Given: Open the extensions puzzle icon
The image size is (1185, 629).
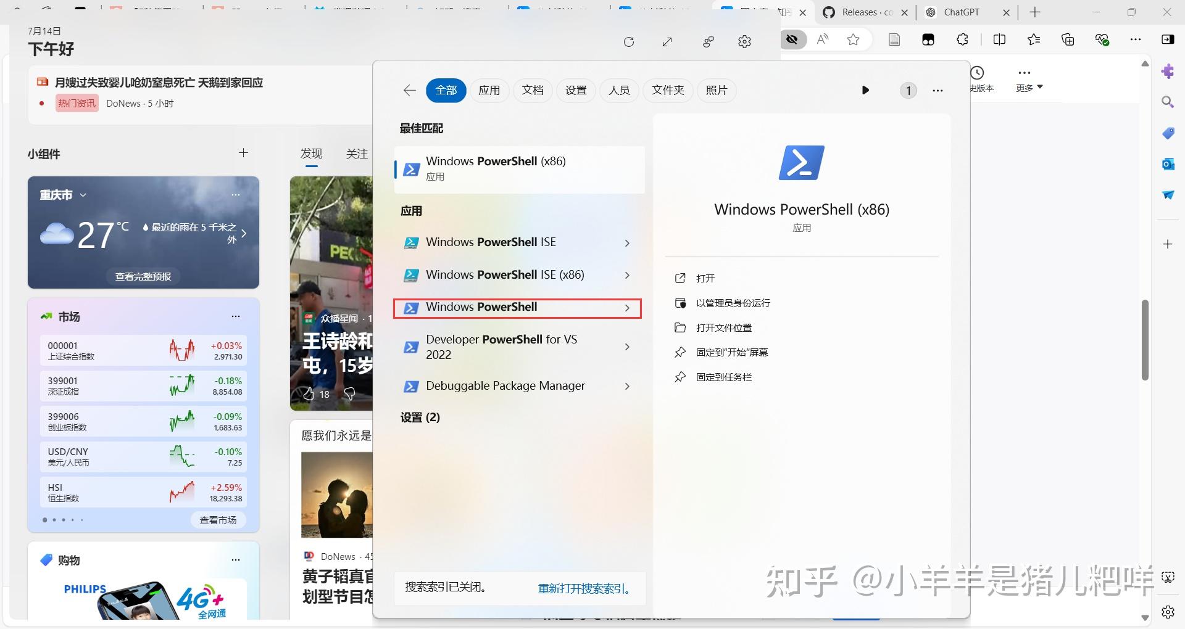Looking at the screenshot, I should tap(962, 39).
